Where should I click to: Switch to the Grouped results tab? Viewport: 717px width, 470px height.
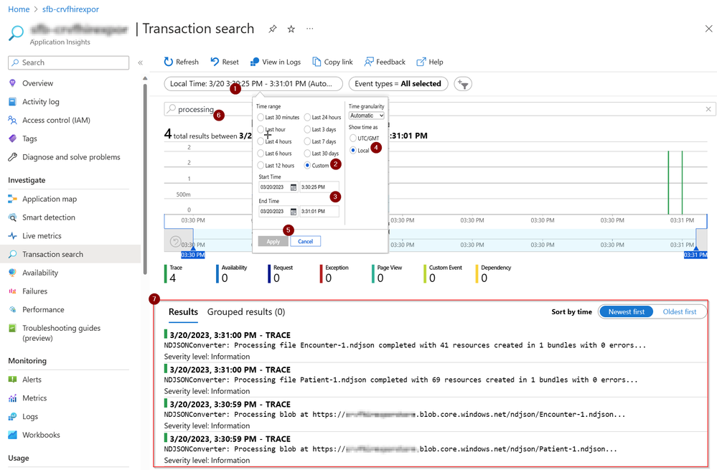[x=246, y=312]
